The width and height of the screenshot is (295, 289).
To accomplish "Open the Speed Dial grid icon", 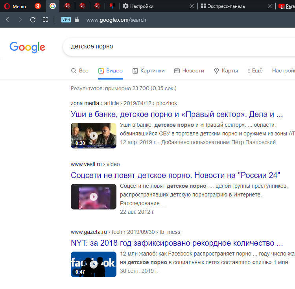I will (45, 20).
